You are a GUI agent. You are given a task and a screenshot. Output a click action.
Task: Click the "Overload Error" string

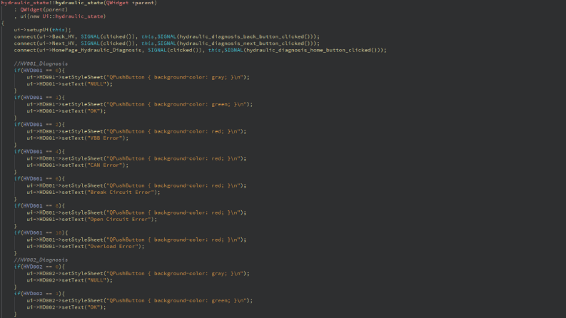coord(112,246)
